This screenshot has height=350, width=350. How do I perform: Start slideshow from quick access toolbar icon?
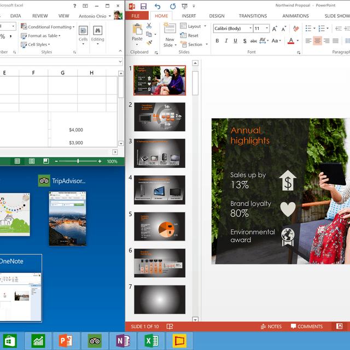point(185,6)
